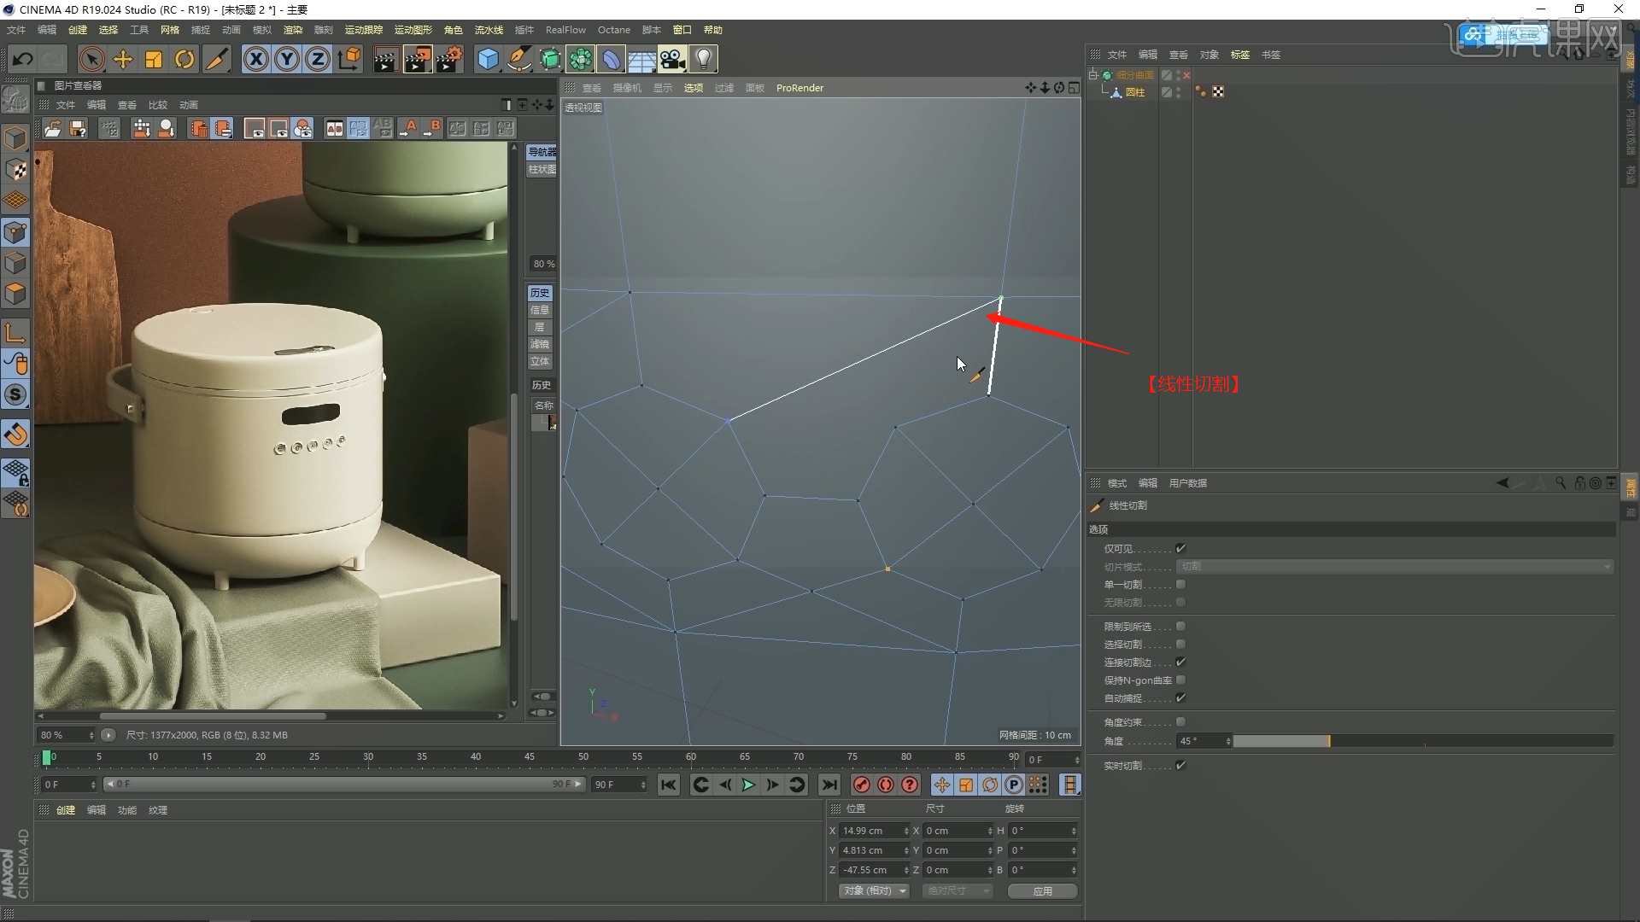Open the Edit Render Settings icon
The image size is (1640, 922).
449,59
